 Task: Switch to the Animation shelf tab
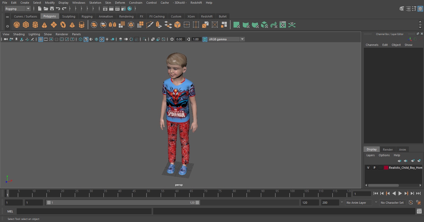(x=106, y=16)
